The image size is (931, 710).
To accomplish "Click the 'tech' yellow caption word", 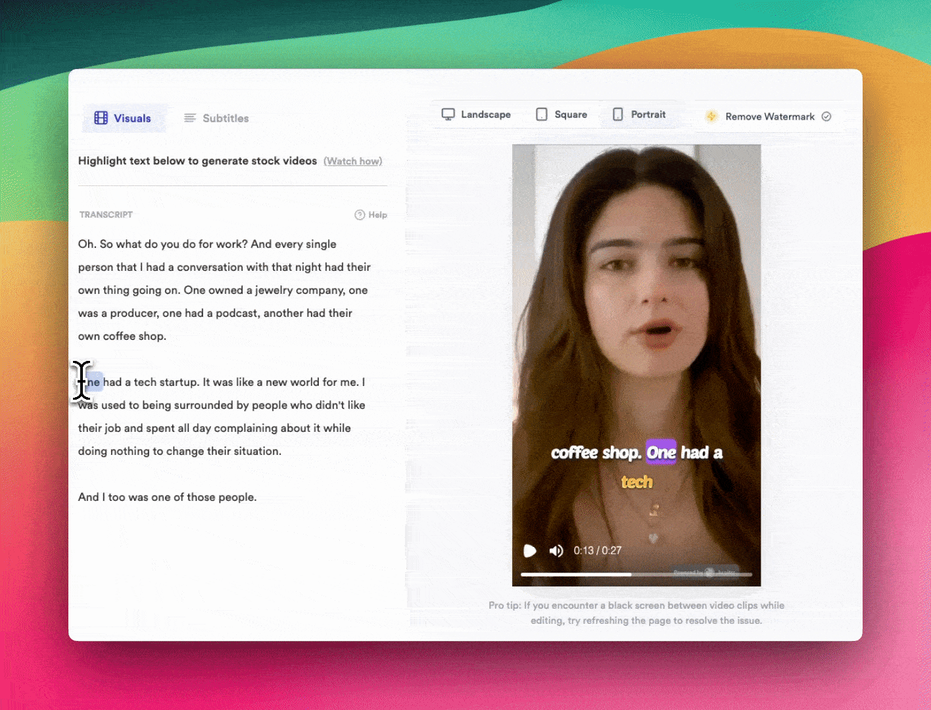I will tap(637, 482).
